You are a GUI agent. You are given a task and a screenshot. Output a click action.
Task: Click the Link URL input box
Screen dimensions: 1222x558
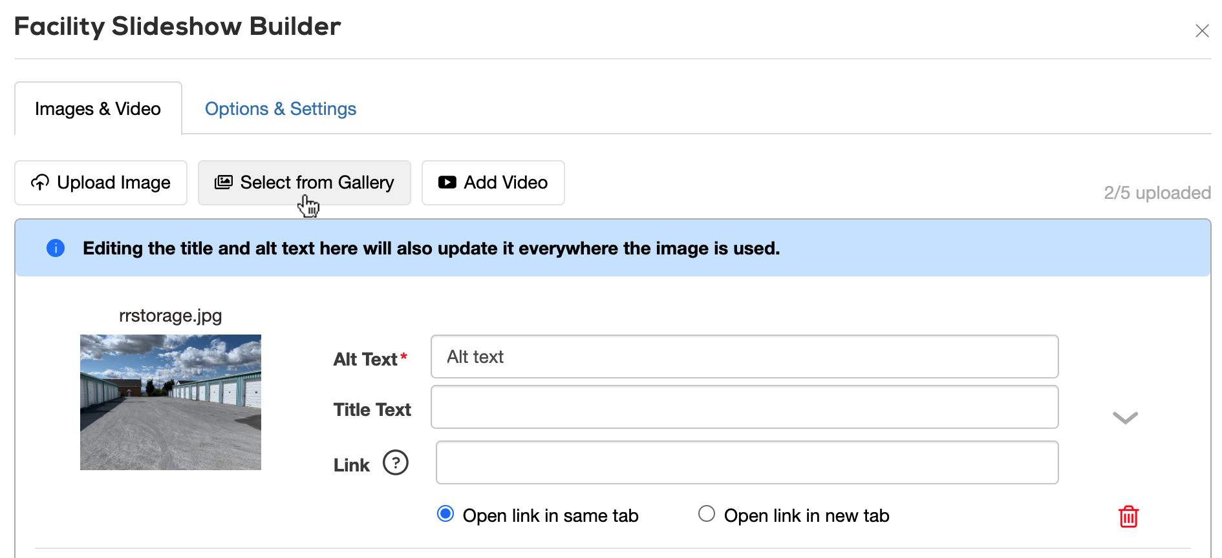coord(747,462)
